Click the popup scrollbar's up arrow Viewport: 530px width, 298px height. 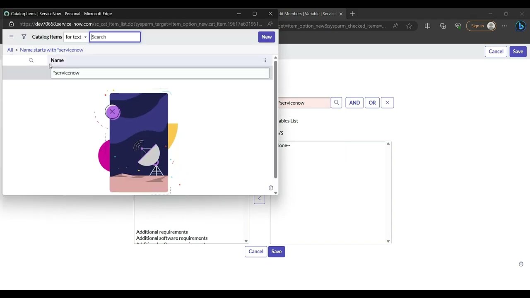click(x=275, y=58)
